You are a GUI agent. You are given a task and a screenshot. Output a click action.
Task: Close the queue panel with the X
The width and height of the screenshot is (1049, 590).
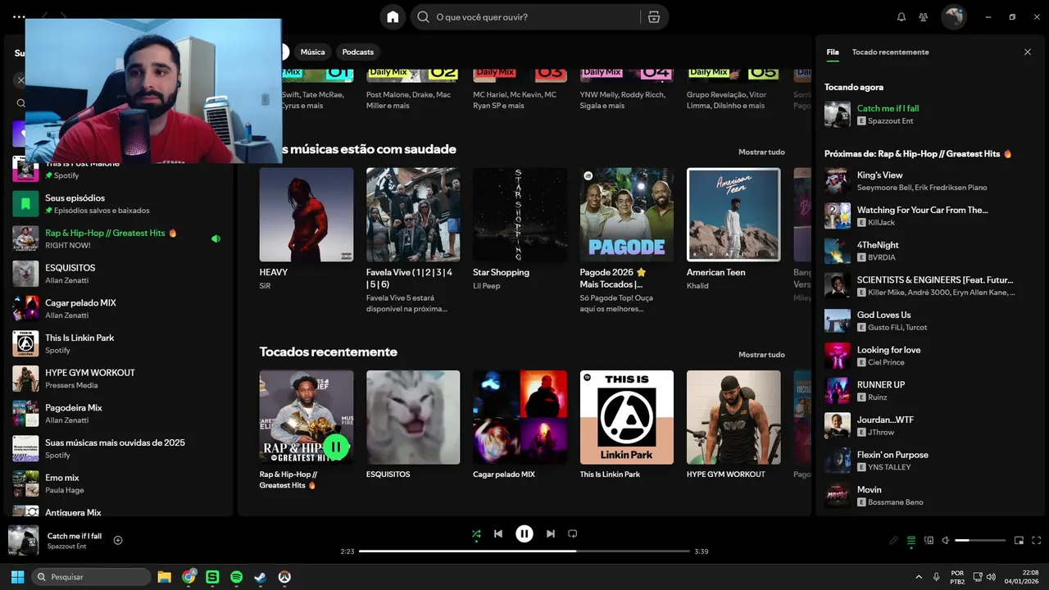[1028, 52]
